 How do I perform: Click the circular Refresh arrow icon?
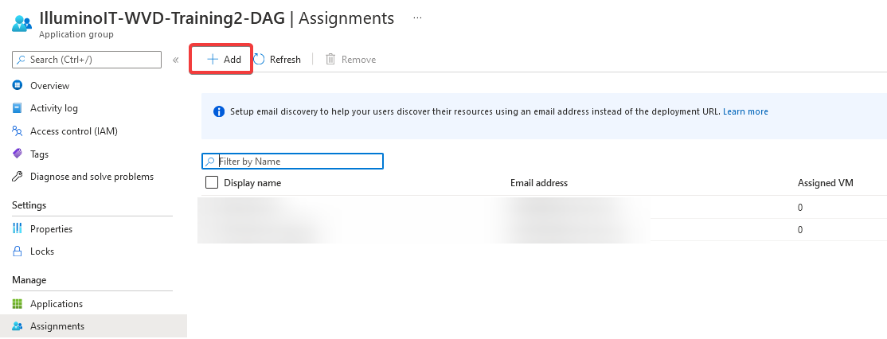pyautogui.click(x=259, y=60)
